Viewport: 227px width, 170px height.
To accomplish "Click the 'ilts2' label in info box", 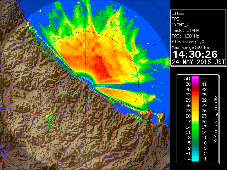I will 178,13.
